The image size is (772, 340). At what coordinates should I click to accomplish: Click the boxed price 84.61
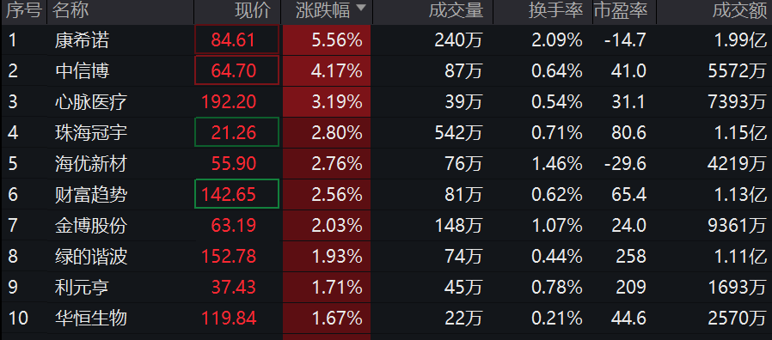pyautogui.click(x=236, y=39)
